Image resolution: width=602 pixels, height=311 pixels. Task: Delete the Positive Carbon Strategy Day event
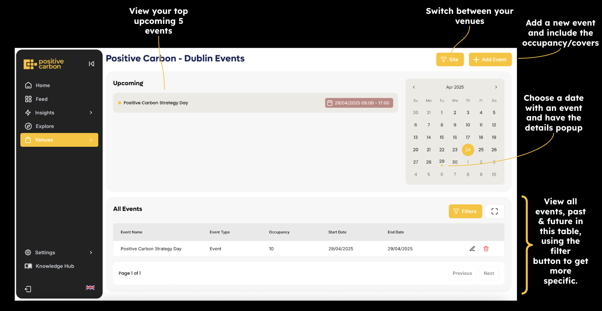tap(486, 249)
